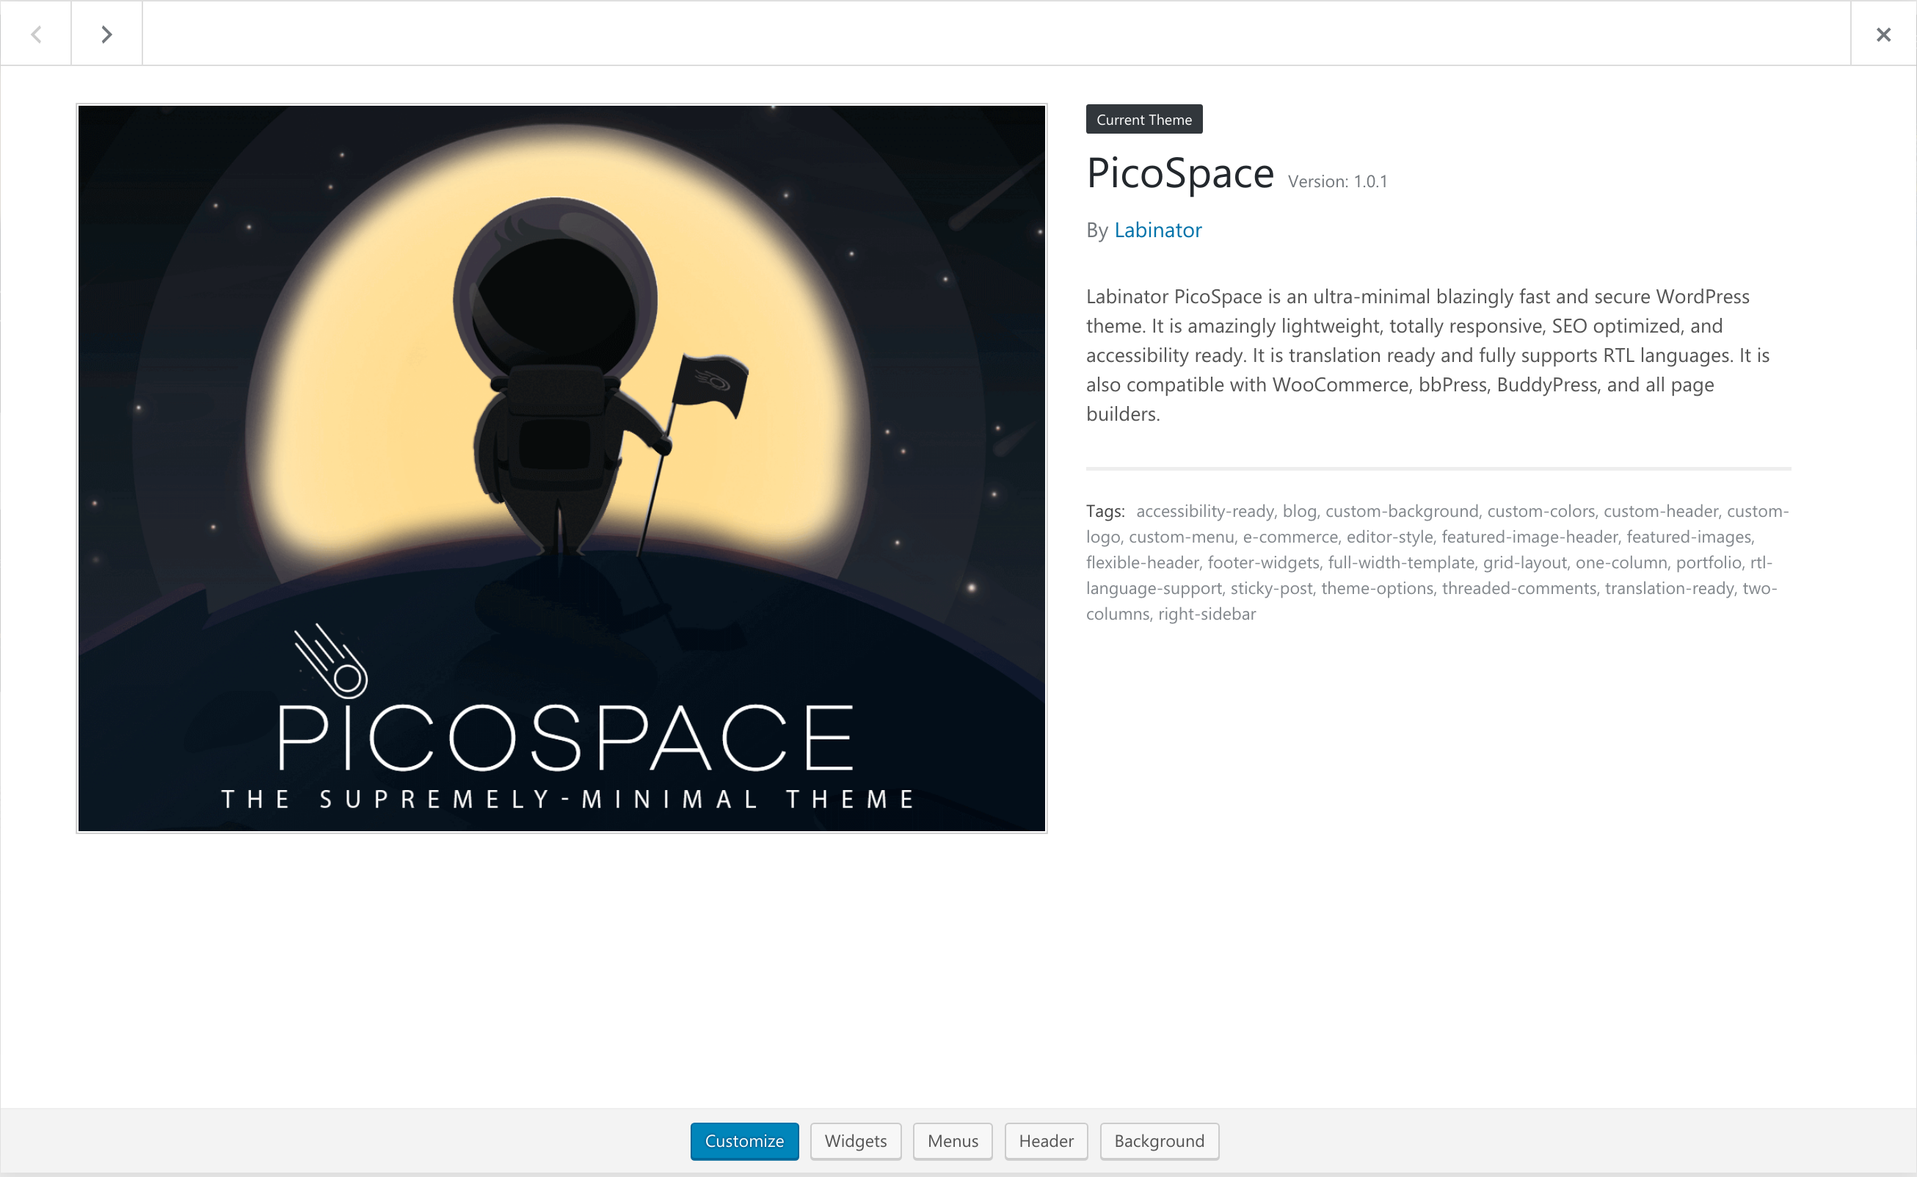This screenshot has height=1177, width=1917.
Task: Click the Version: 1.0.1 label
Action: pyautogui.click(x=1337, y=181)
